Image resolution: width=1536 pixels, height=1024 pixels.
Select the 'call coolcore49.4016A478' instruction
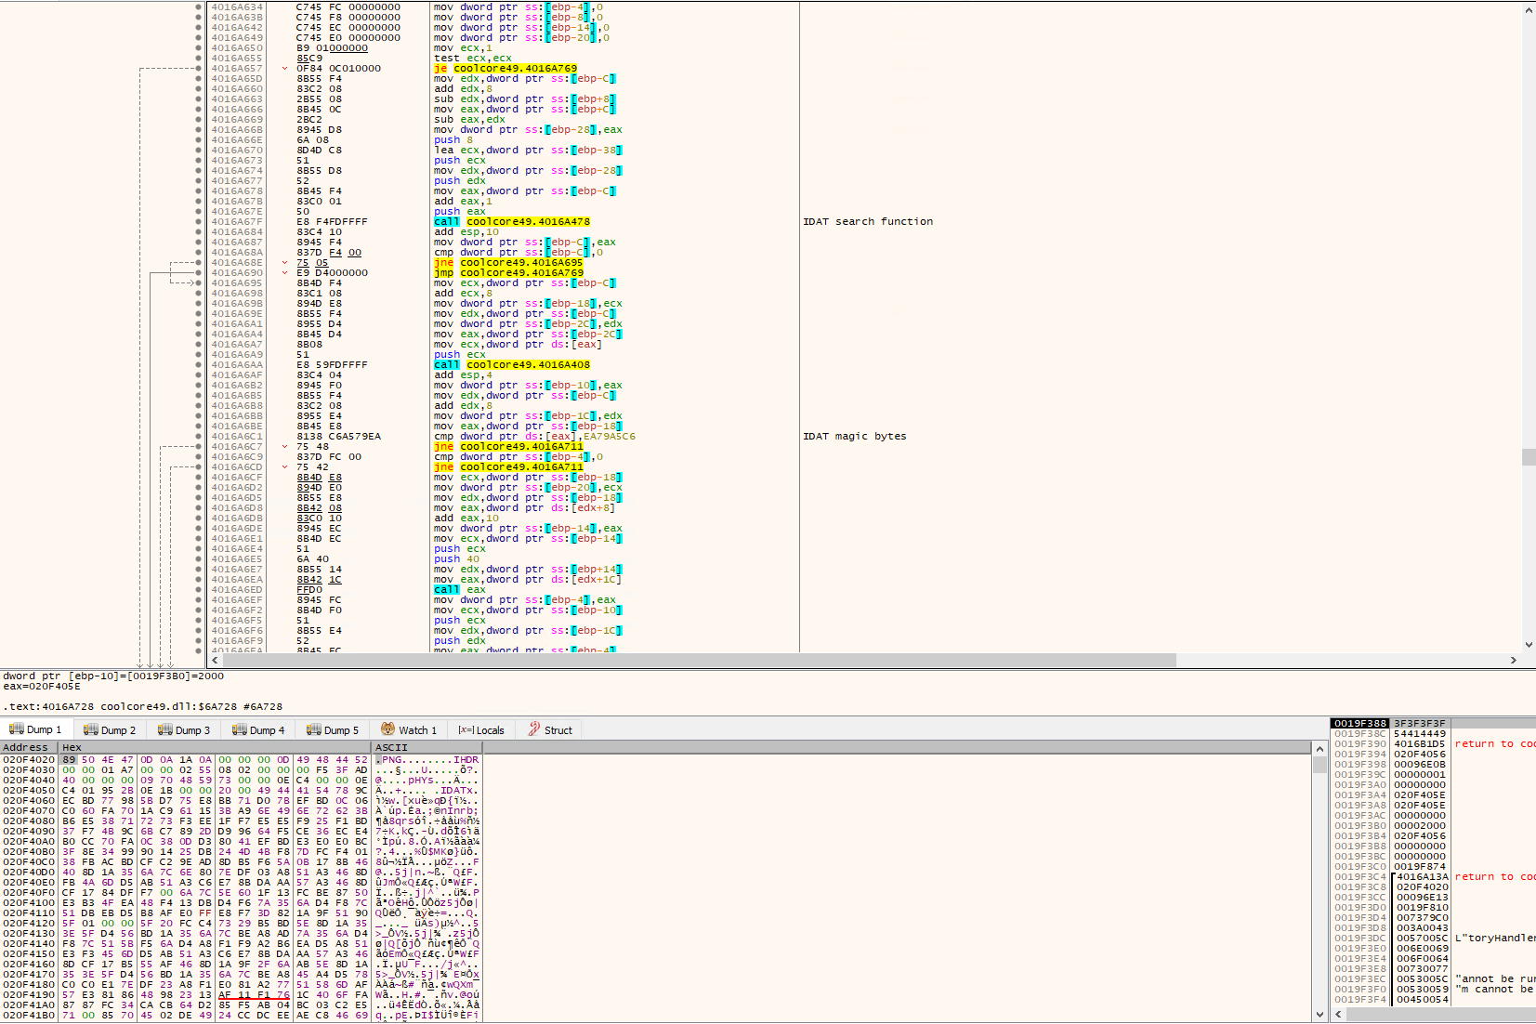point(512,221)
